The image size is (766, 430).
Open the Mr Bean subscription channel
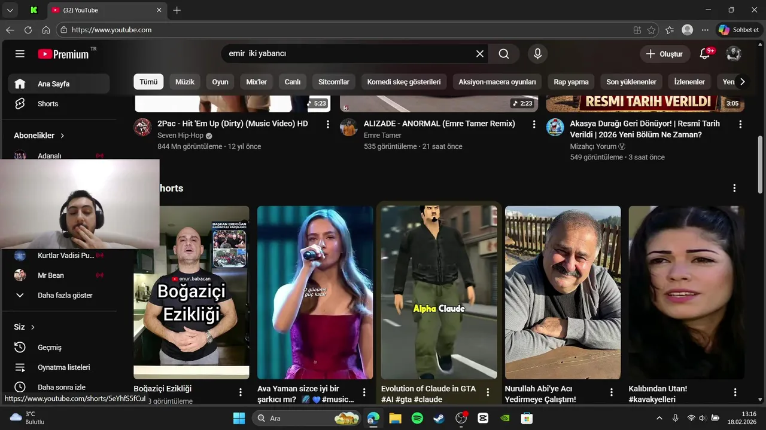click(59, 275)
